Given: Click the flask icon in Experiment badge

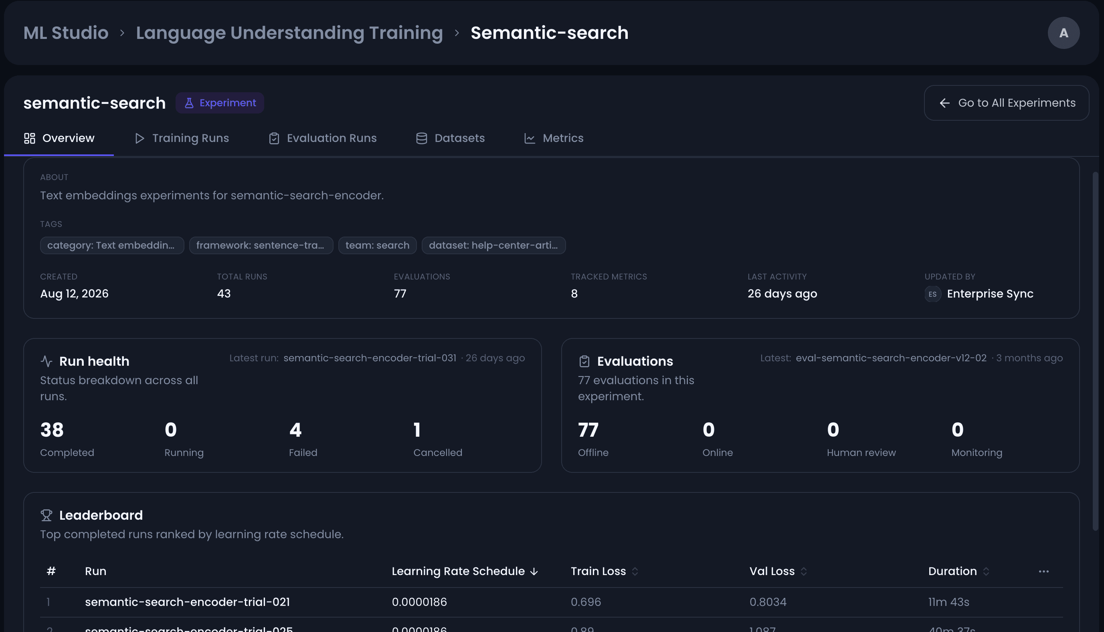Looking at the screenshot, I should coord(189,103).
